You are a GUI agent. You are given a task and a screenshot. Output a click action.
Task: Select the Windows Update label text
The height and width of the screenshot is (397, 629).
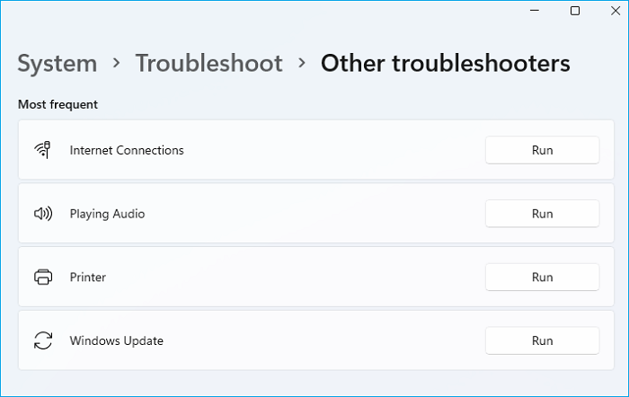(117, 341)
